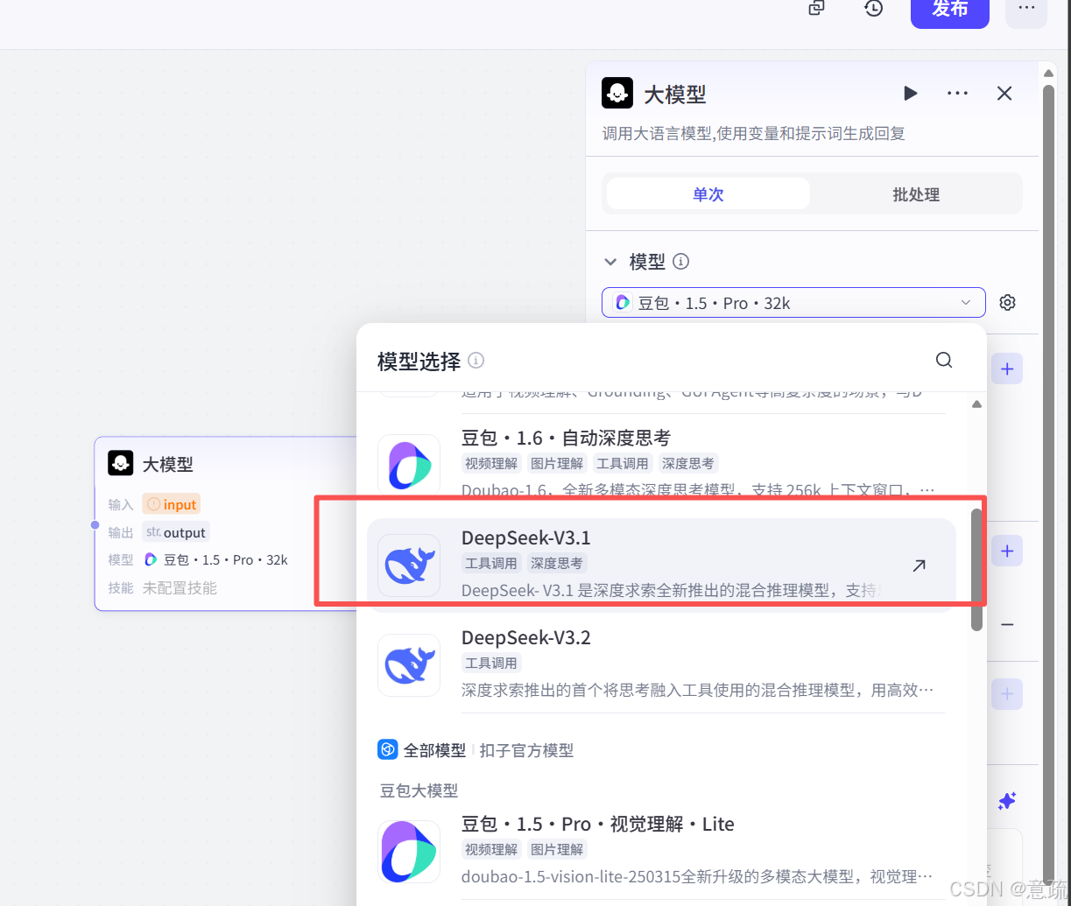
Task: Switch to the 扣子官方模型 filter tab
Action: coord(526,750)
